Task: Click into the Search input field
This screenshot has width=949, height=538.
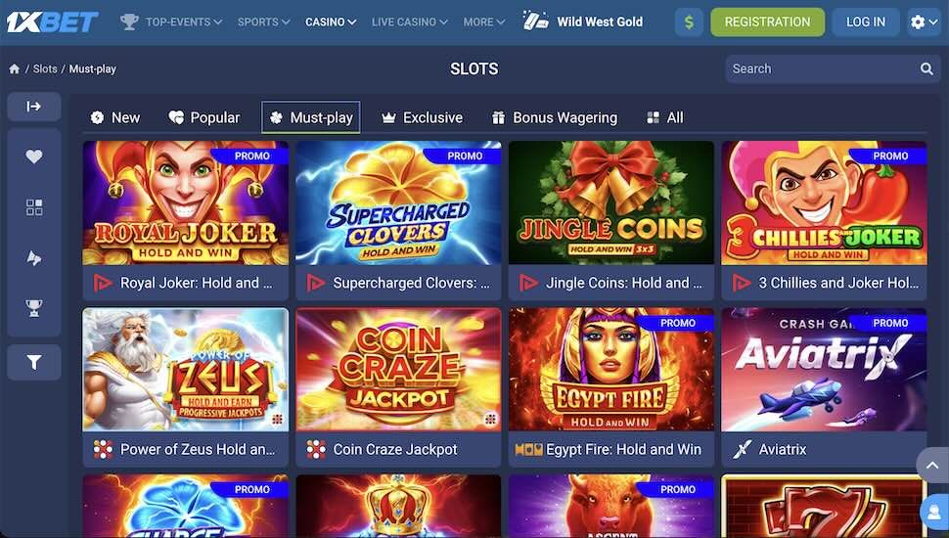Action: coord(822,69)
